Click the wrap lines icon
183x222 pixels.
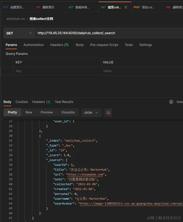point(108,113)
